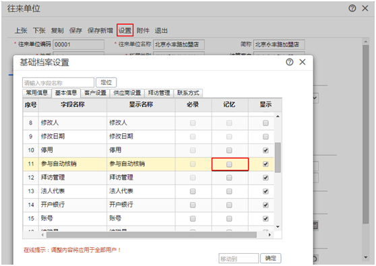Click the 定位 button
The image size is (376, 266).
point(106,82)
